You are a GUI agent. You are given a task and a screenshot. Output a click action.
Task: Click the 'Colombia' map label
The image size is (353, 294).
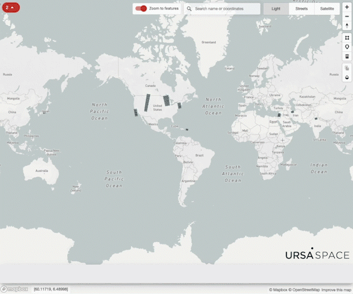click(180, 143)
